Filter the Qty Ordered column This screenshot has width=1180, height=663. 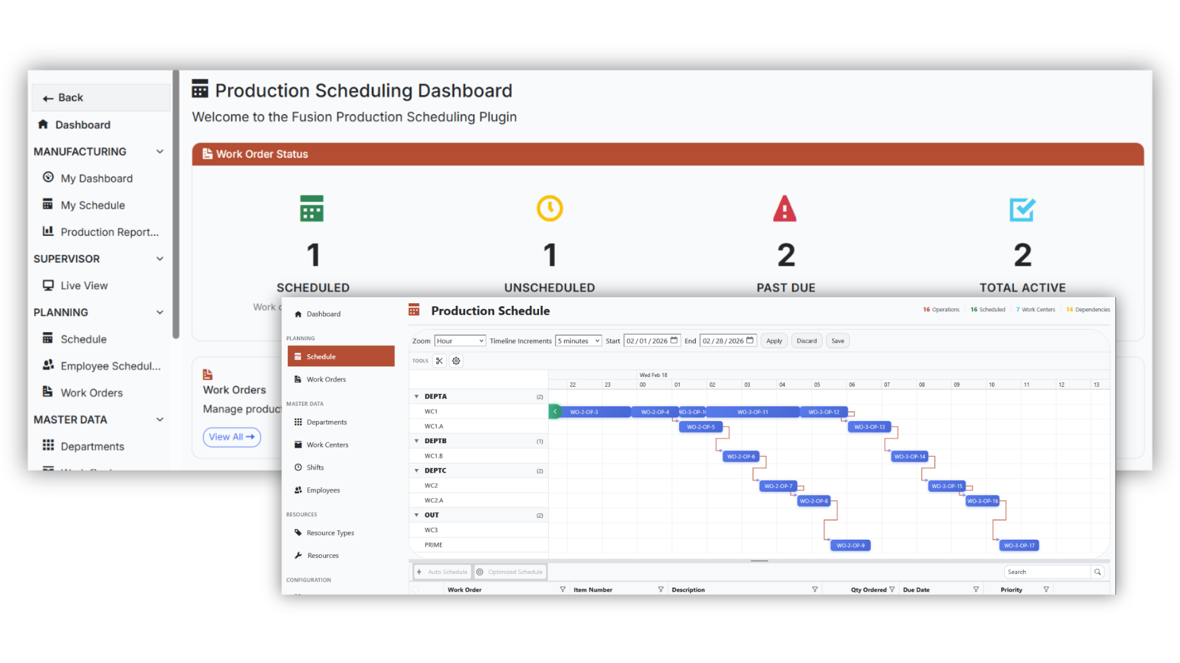(892, 589)
